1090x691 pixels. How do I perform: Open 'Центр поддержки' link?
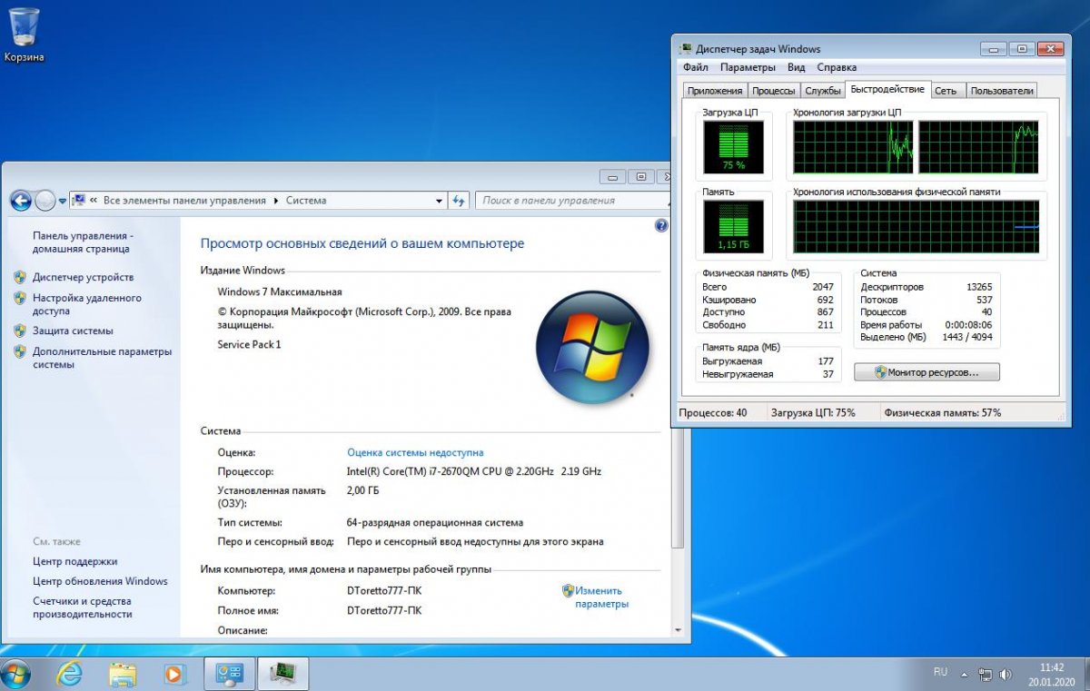pos(74,561)
